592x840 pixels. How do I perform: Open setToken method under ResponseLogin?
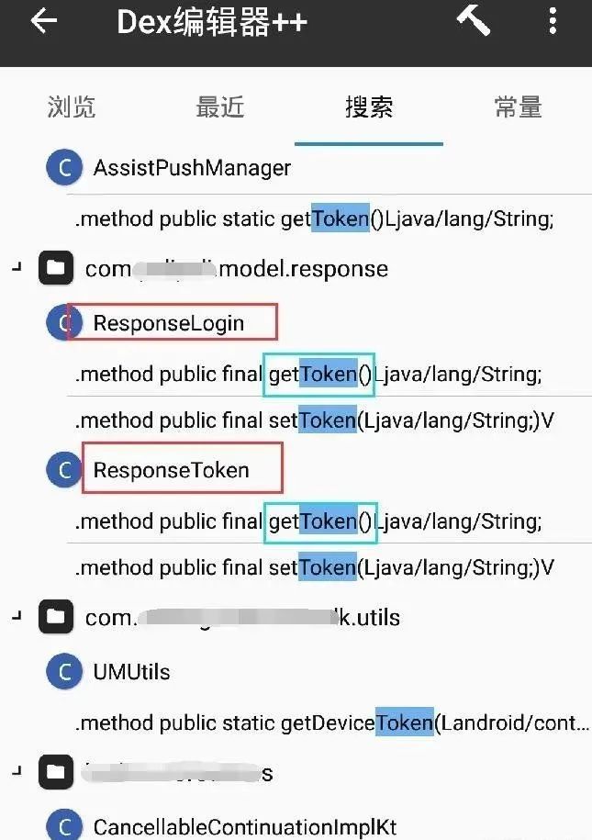coord(315,420)
